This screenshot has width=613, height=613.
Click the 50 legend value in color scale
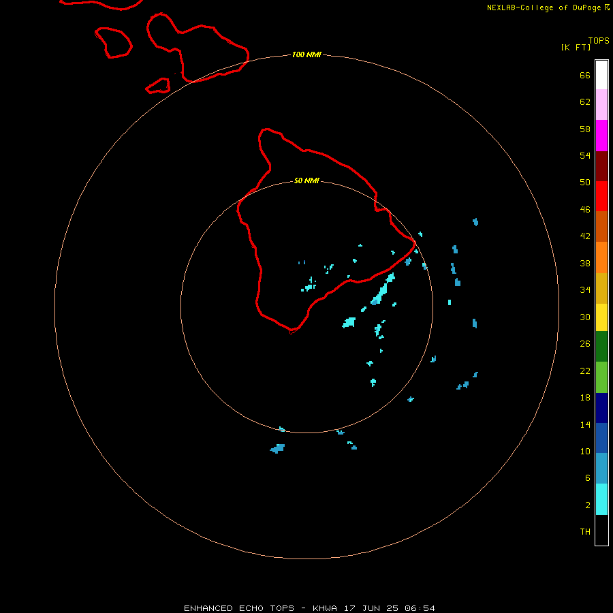585,183
